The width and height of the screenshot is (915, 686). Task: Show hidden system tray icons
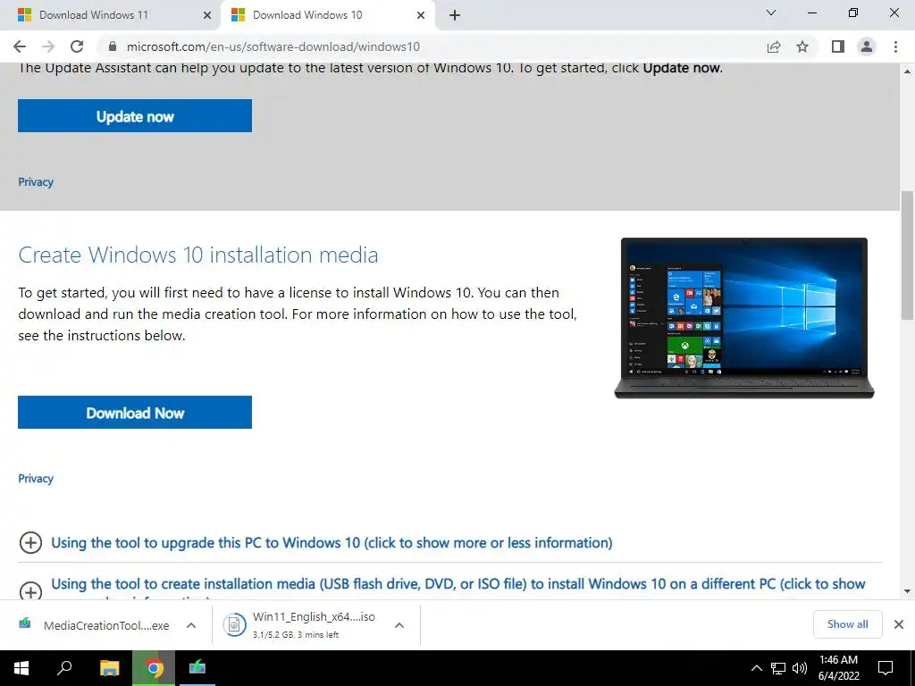pyautogui.click(x=756, y=668)
